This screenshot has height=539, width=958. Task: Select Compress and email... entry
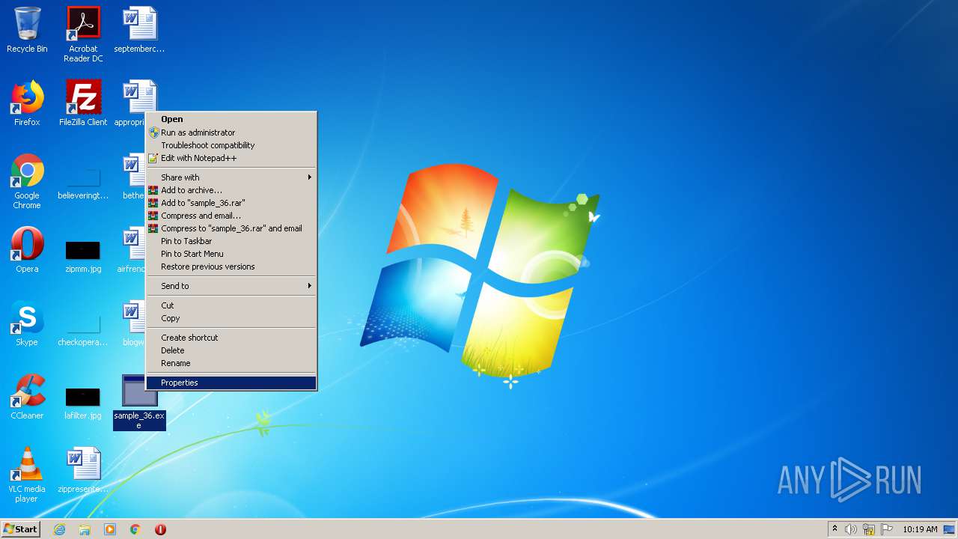click(x=231, y=216)
